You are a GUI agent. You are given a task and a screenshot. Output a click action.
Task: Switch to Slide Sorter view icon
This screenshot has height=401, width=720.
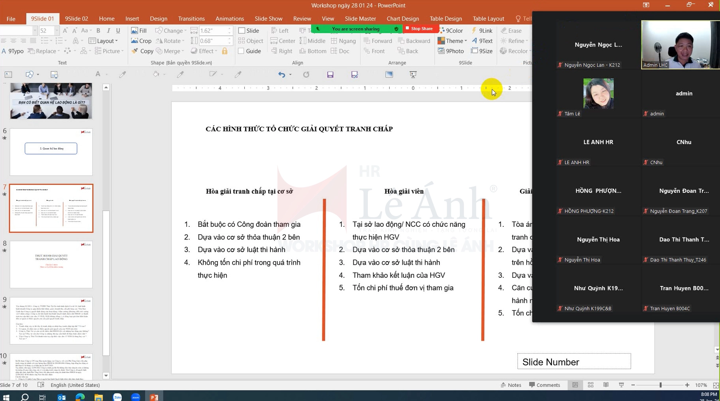coord(591,385)
